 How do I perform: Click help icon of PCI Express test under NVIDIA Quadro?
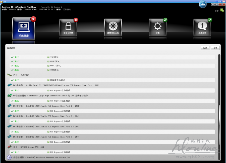(48, 152)
